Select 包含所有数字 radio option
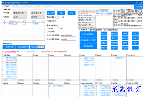This screenshot has width=143, height=97. [x=47, y=25]
